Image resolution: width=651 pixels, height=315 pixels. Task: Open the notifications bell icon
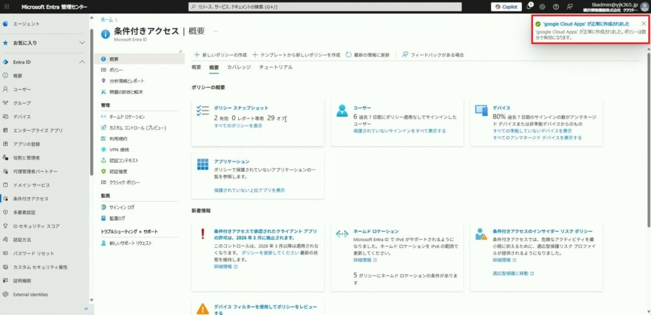(529, 6)
